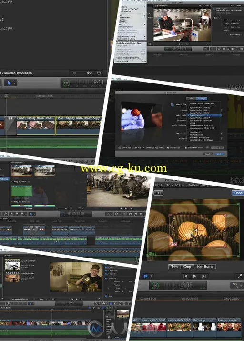Select checked Apple ProRes 422 codec option

(204, 115)
